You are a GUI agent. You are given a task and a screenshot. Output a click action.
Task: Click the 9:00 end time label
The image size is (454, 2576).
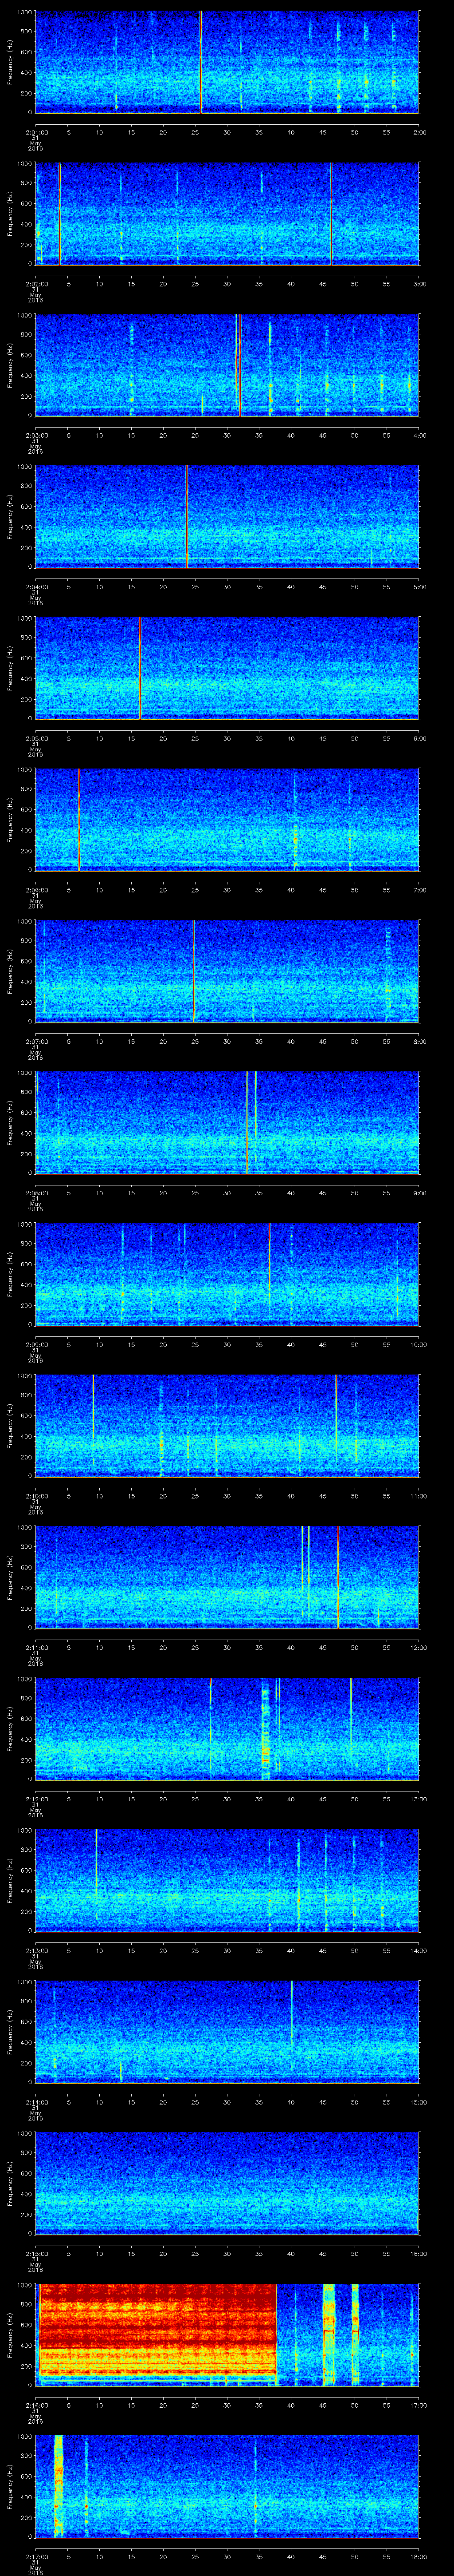point(419,1192)
